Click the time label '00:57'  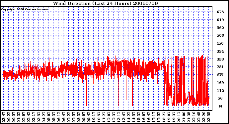pyautogui.click(x=14, y=117)
